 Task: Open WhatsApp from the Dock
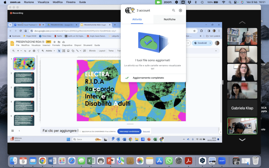click(169, 161)
